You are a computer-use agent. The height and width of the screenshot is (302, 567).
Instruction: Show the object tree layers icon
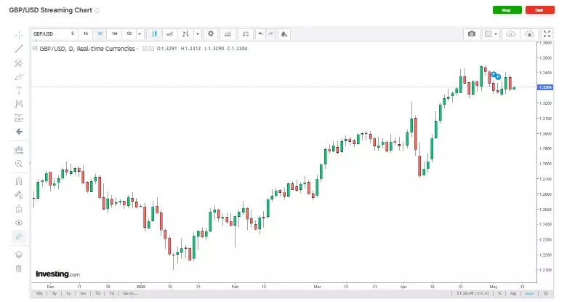point(19,255)
